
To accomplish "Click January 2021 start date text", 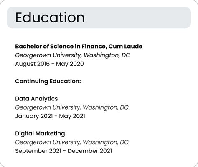I will pos(34,116).
